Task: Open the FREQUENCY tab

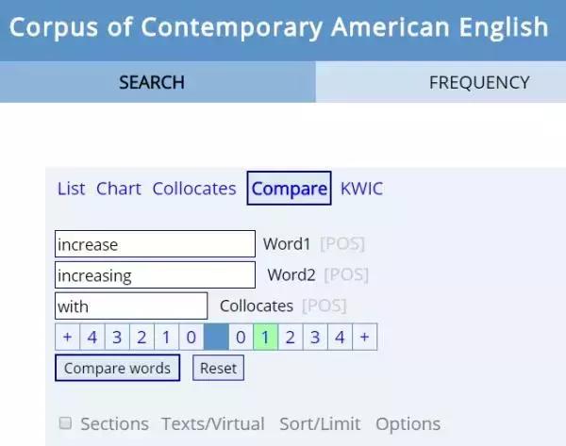Action: coord(478,83)
